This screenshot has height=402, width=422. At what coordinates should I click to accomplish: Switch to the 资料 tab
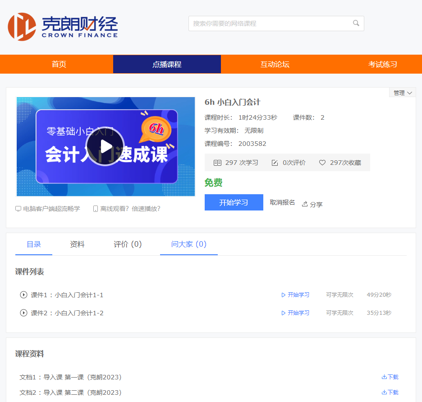tap(77, 244)
